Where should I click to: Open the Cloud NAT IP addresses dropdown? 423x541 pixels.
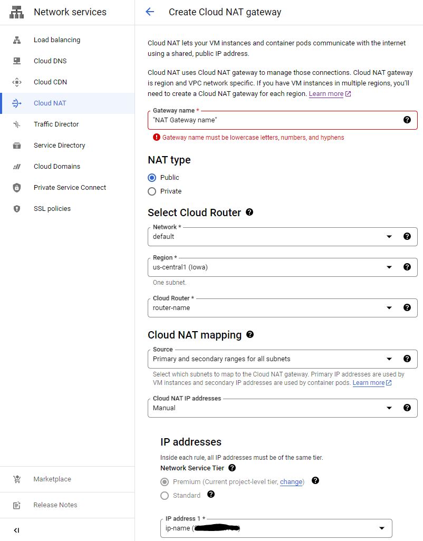(389, 408)
